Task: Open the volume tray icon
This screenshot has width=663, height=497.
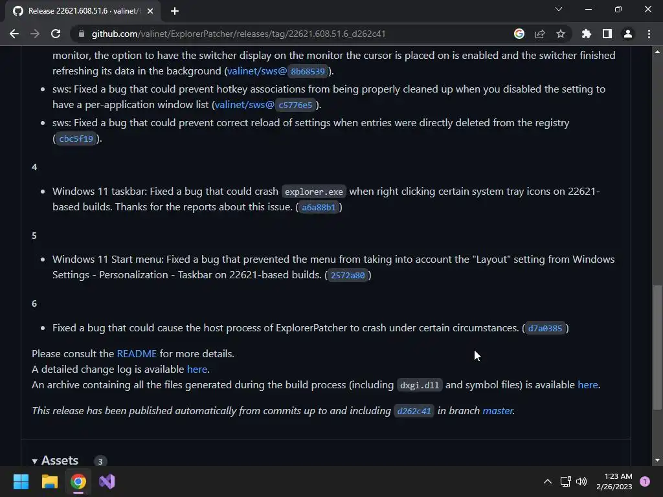Action: click(x=581, y=481)
